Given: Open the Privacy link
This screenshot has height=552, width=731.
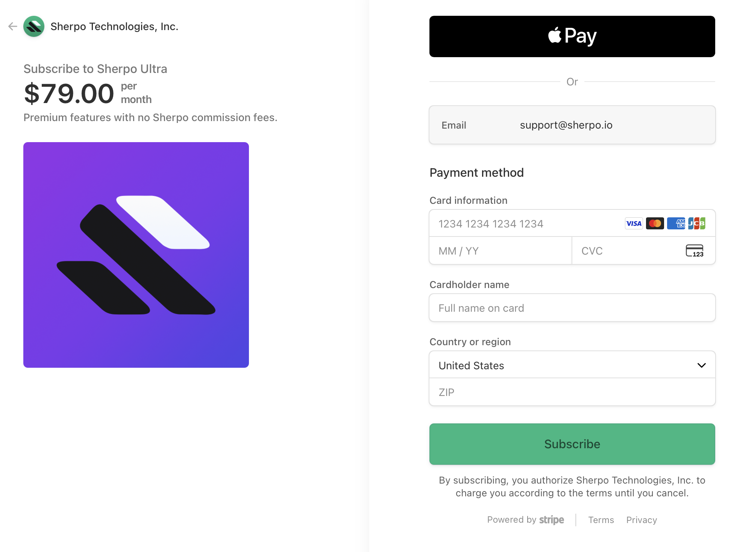Looking at the screenshot, I should [642, 520].
